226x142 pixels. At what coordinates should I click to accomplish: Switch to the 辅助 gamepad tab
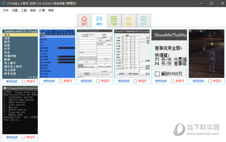(x=99, y=21)
